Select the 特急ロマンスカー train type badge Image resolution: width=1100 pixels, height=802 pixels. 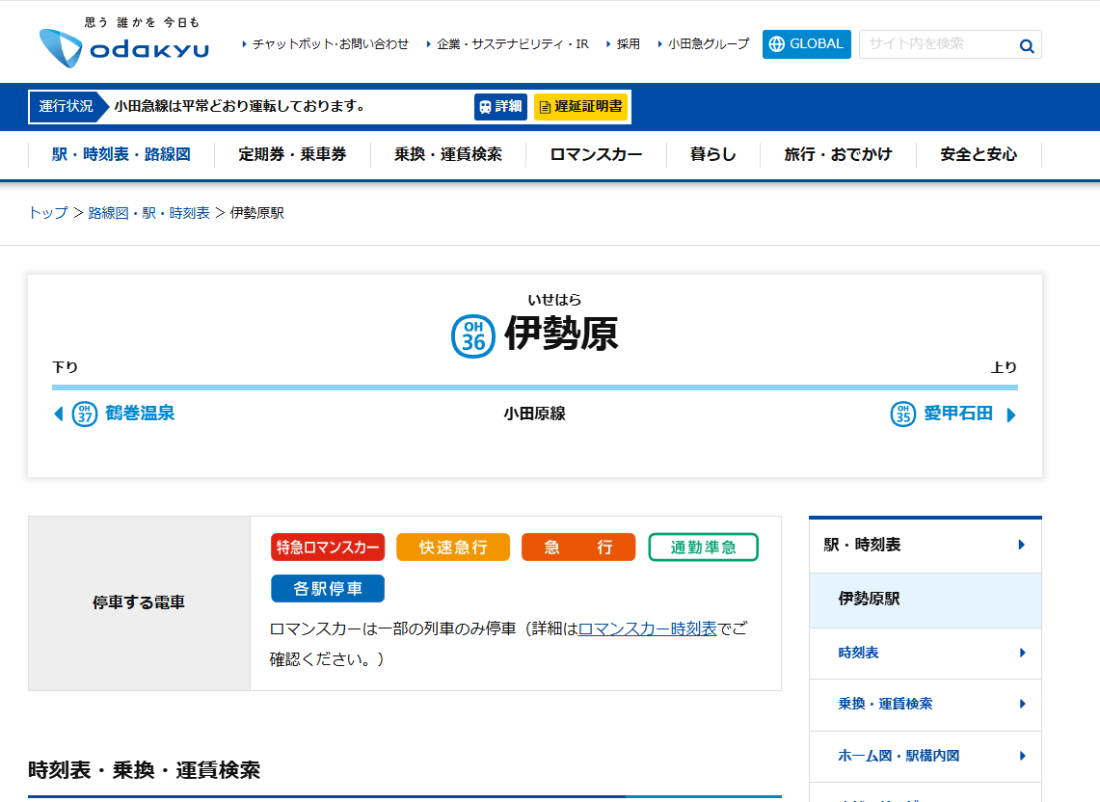point(328,548)
